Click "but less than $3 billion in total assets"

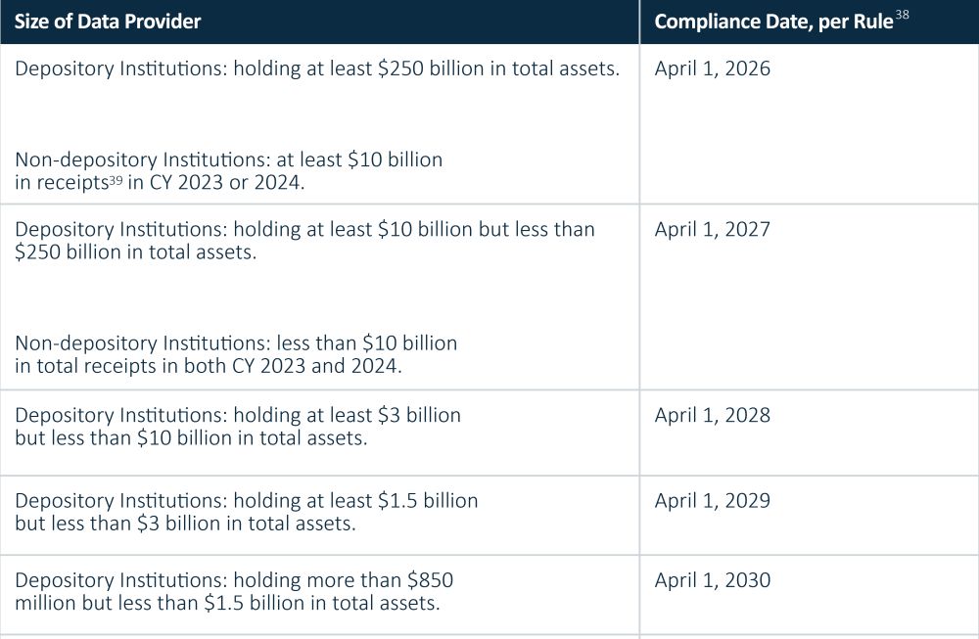pyautogui.click(x=185, y=524)
